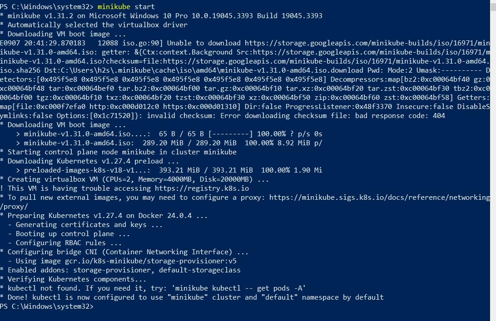This screenshot has height=321, width=496.
Task: Click the gcr.io/k8s-minikube/storage-provisioner:v5 image text
Action: (x=151, y=261)
